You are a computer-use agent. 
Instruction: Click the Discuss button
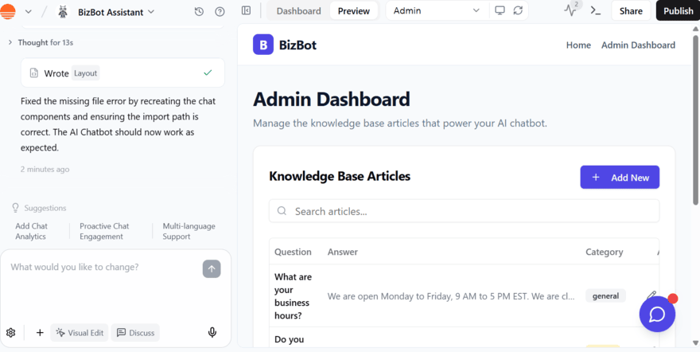pos(135,333)
